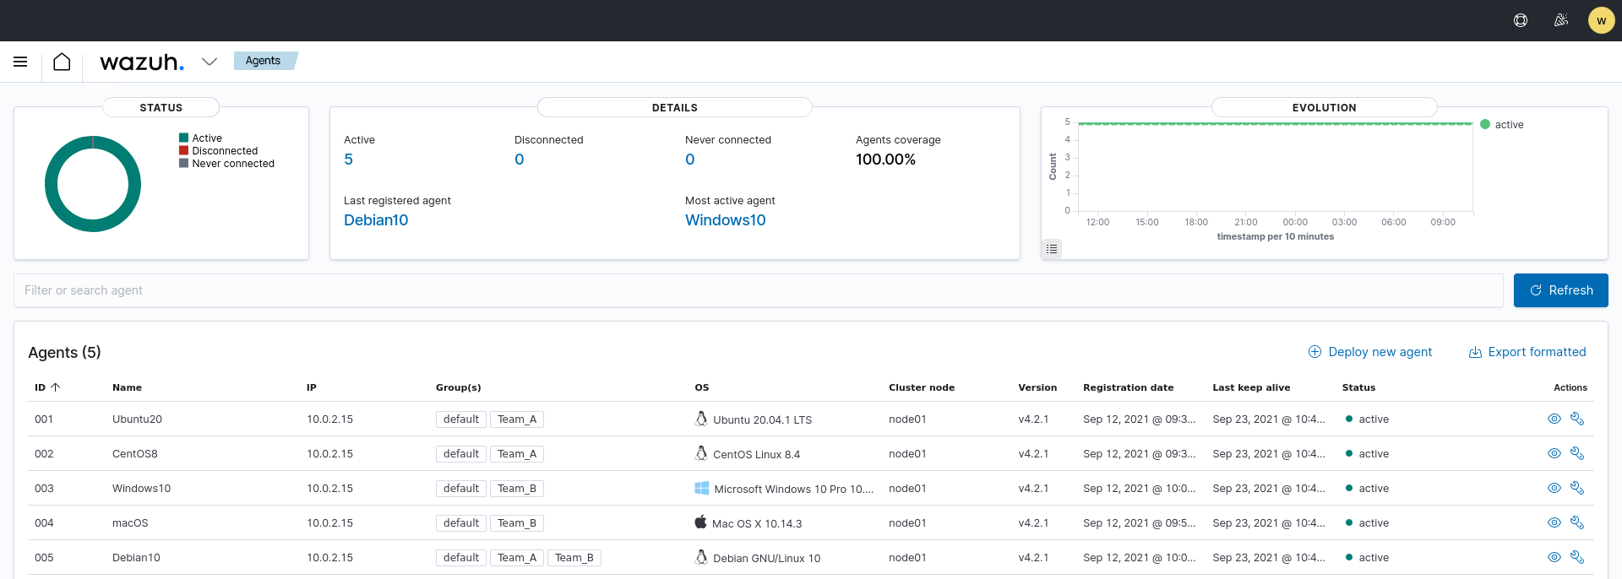Click the Apple logo icon in row 004

pos(700,522)
